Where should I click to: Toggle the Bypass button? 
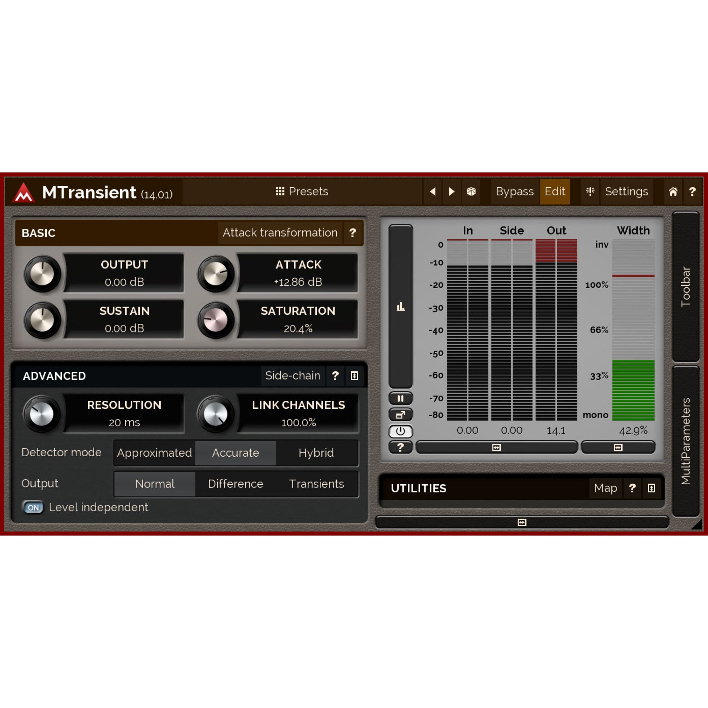click(514, 191)
